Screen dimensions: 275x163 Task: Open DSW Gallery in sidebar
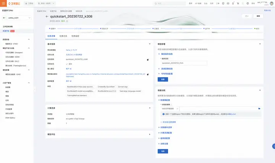[10, 118]
